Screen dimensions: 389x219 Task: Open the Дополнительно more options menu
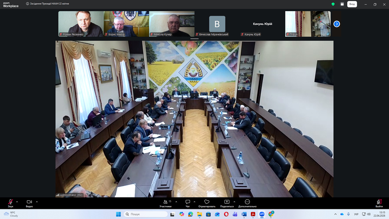(247, 203)
